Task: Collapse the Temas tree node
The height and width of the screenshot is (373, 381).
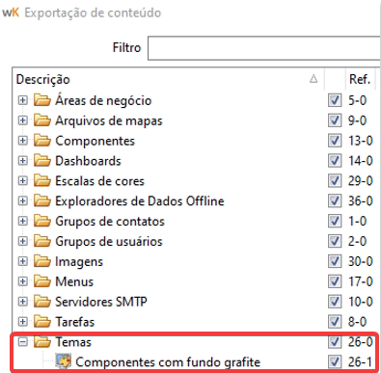Action: coord(22,342)
